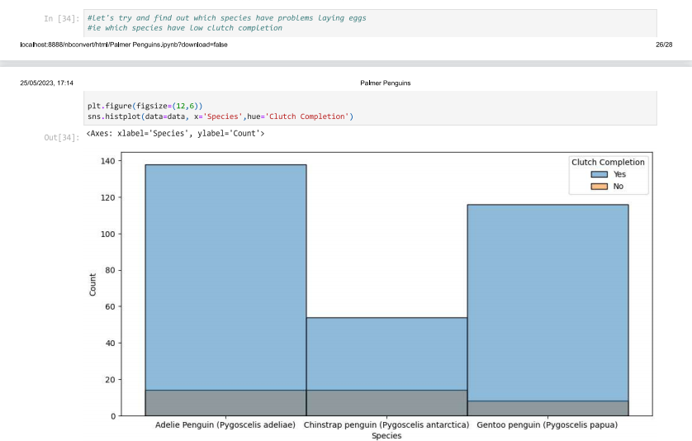Click the y-axis tick label 40
Viewport: 692px width, 441px height.
111,343
